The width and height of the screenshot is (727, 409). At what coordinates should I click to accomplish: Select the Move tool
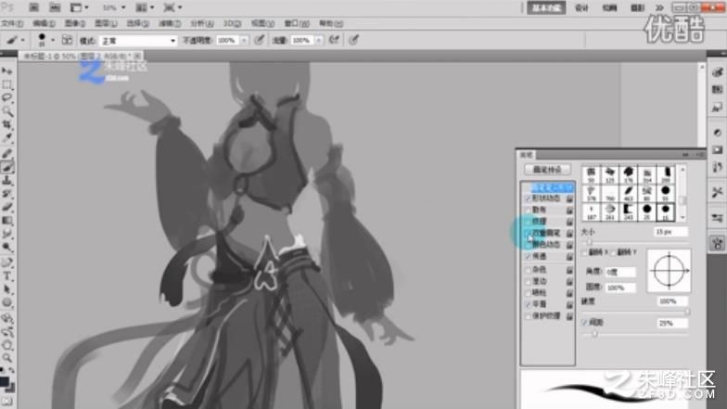point(7,70)
